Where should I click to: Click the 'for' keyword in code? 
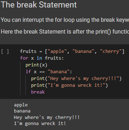pos(24,58)
